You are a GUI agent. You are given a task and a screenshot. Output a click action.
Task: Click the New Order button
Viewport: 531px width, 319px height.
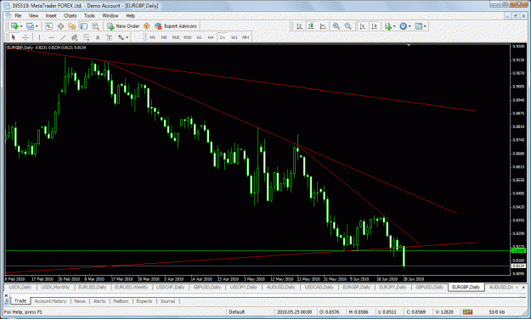click(x=123, y=26)
